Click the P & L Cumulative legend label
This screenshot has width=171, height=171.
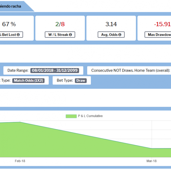[90, 116]
